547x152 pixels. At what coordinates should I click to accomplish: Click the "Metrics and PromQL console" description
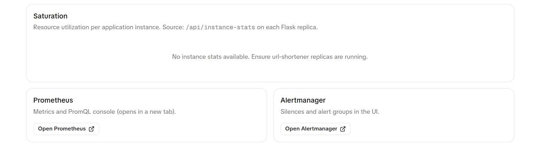pyautogui.click(x=75, y=112)
